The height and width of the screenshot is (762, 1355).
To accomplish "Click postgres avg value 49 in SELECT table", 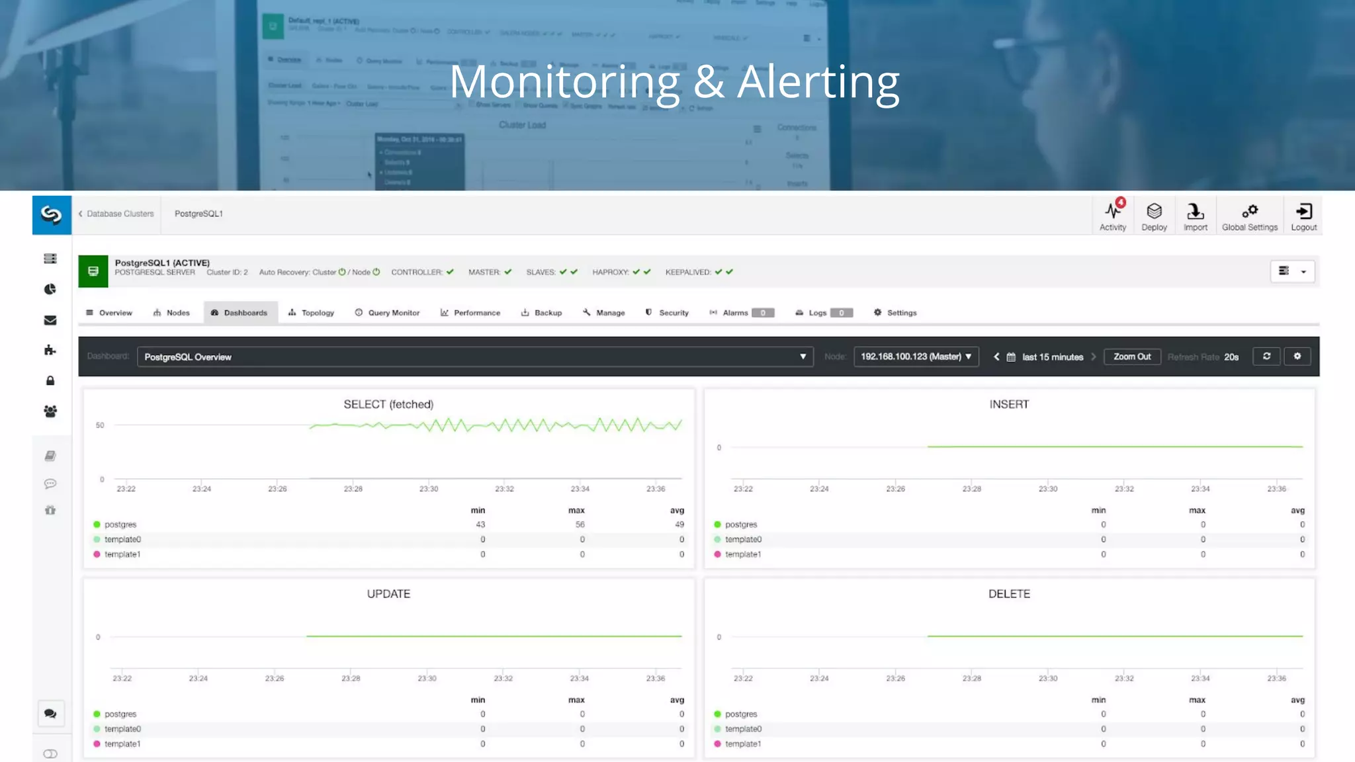I will pos(679,525).
